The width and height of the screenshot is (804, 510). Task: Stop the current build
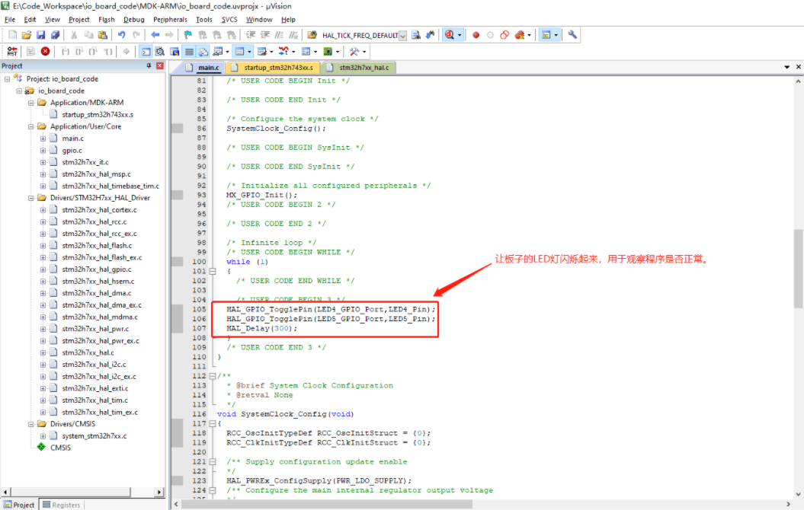[45, 52]
